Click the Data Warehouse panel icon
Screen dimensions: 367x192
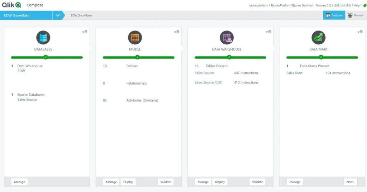[227, 38]
